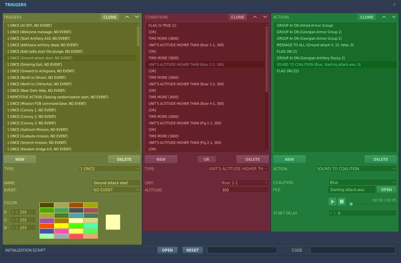
Task: Move selected condition up in the list
Action: point(255,17)
